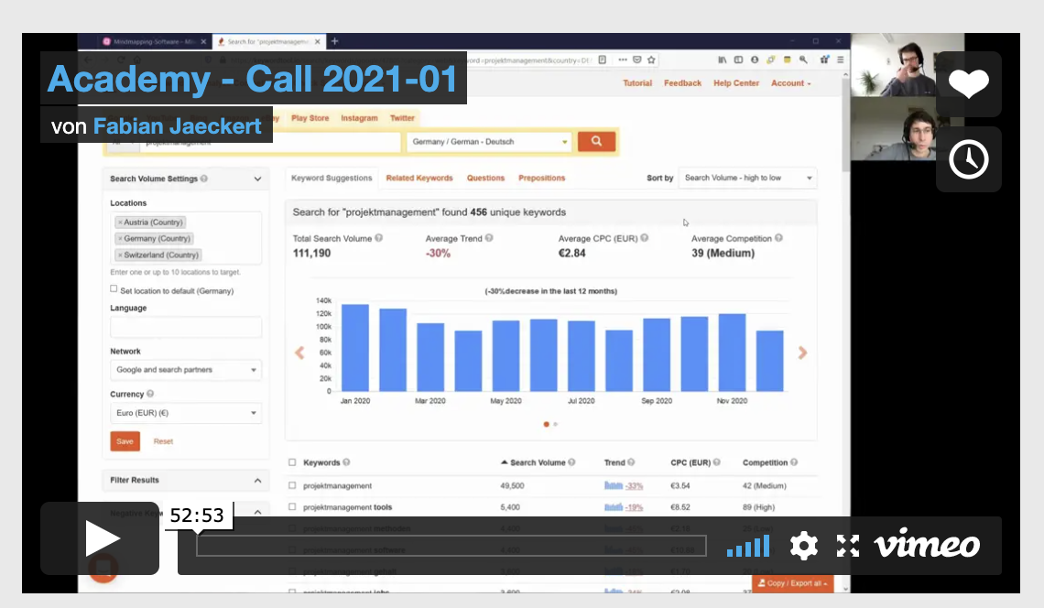Like the video with the heart icon
The height and width of the screenshot is (608, 1044).
968,84
